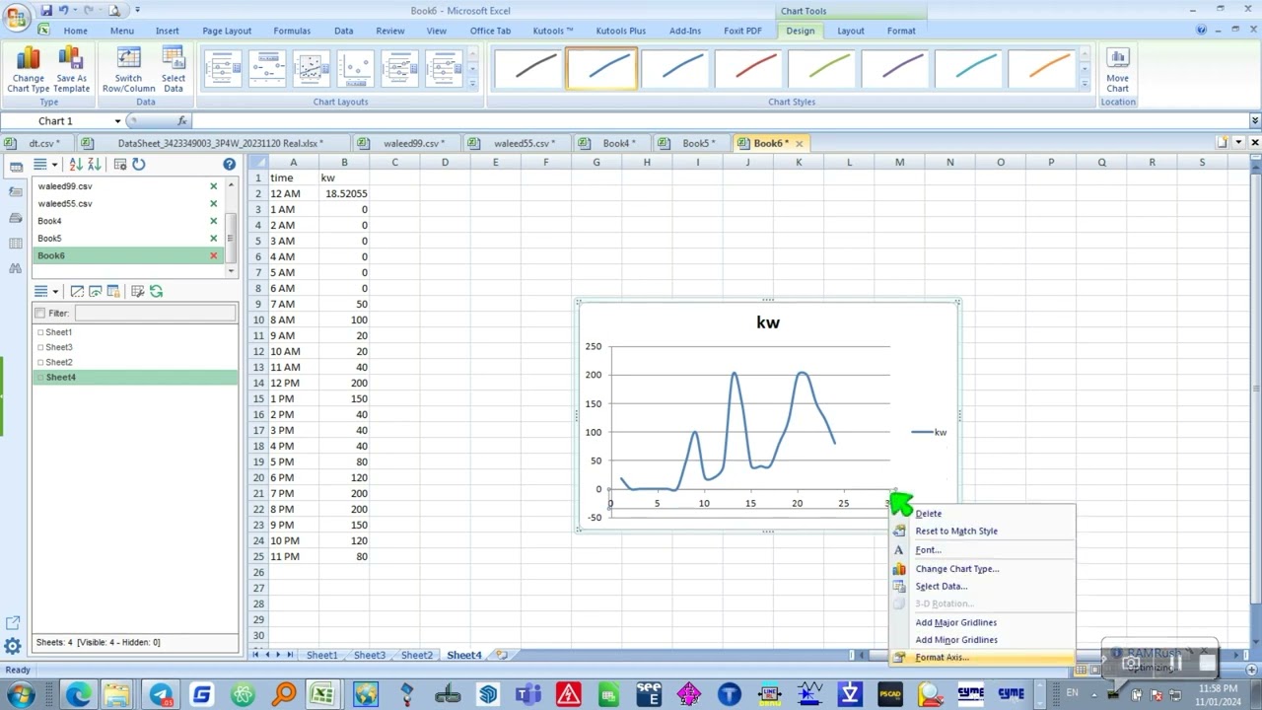The height and width of the screenshot is (710, 1262).
Task: Click Save icon in quick access toolbar
Action: pos(45,10)
